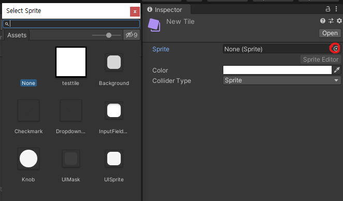Select the InputField sprite thumbnail

coord(114,110)
